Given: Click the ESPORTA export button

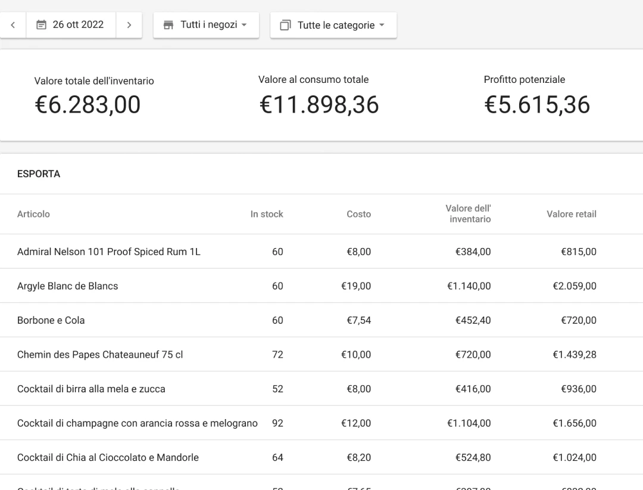Looking at the screenshot, I should pos(39,174).
